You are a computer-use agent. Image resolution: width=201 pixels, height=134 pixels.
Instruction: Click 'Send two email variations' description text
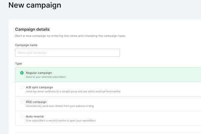point(73,91)
